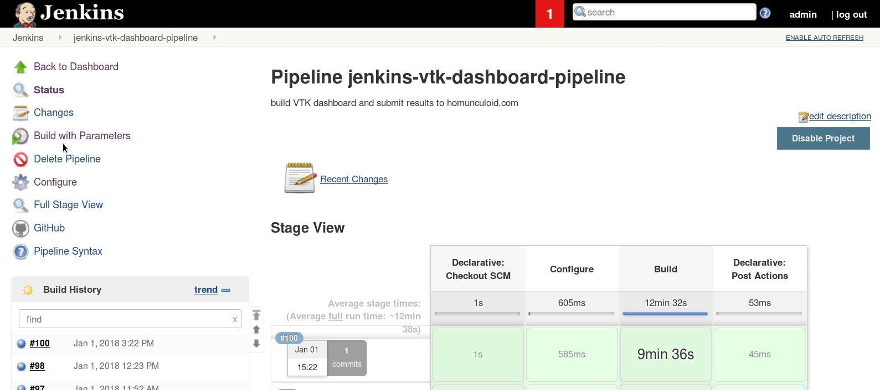Click the Changes notepad icon in sidebar
This screenshot has height=390, width=880.
[x=20, y=113]
